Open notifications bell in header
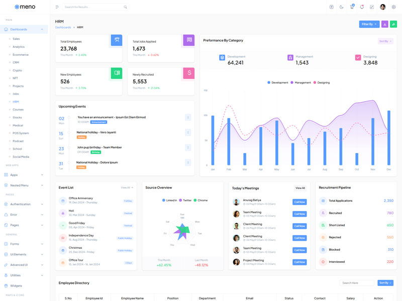The width and height of the screenshot is (402, 301). (x=362, y=7)
